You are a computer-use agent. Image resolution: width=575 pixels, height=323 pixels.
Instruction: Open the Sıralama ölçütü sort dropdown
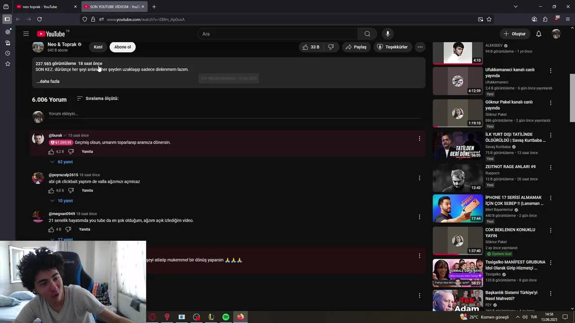coord(97,98)
